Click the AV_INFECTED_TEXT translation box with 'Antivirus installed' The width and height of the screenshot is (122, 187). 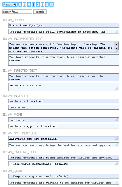point(64,87)
